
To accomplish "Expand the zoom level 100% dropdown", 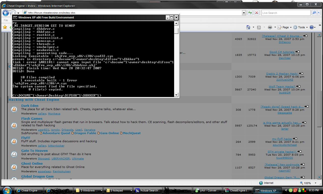I will pos(315,183).
